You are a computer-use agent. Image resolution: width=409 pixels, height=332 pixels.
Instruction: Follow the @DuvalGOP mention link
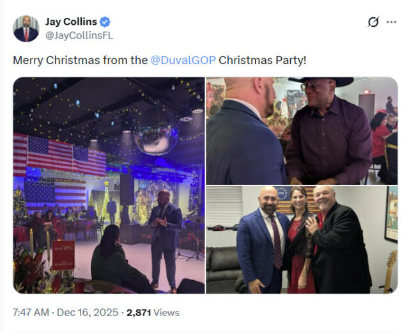[182, 61]
